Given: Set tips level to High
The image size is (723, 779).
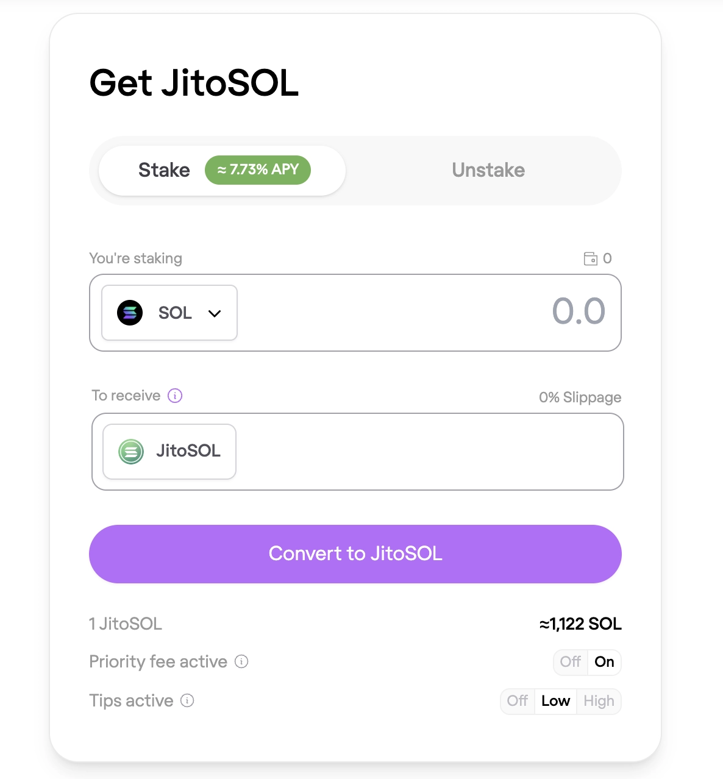Looking at the screenshot, I should (599, 701).
